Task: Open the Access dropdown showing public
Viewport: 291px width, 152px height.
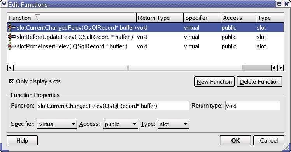Action: click(121, 124)
